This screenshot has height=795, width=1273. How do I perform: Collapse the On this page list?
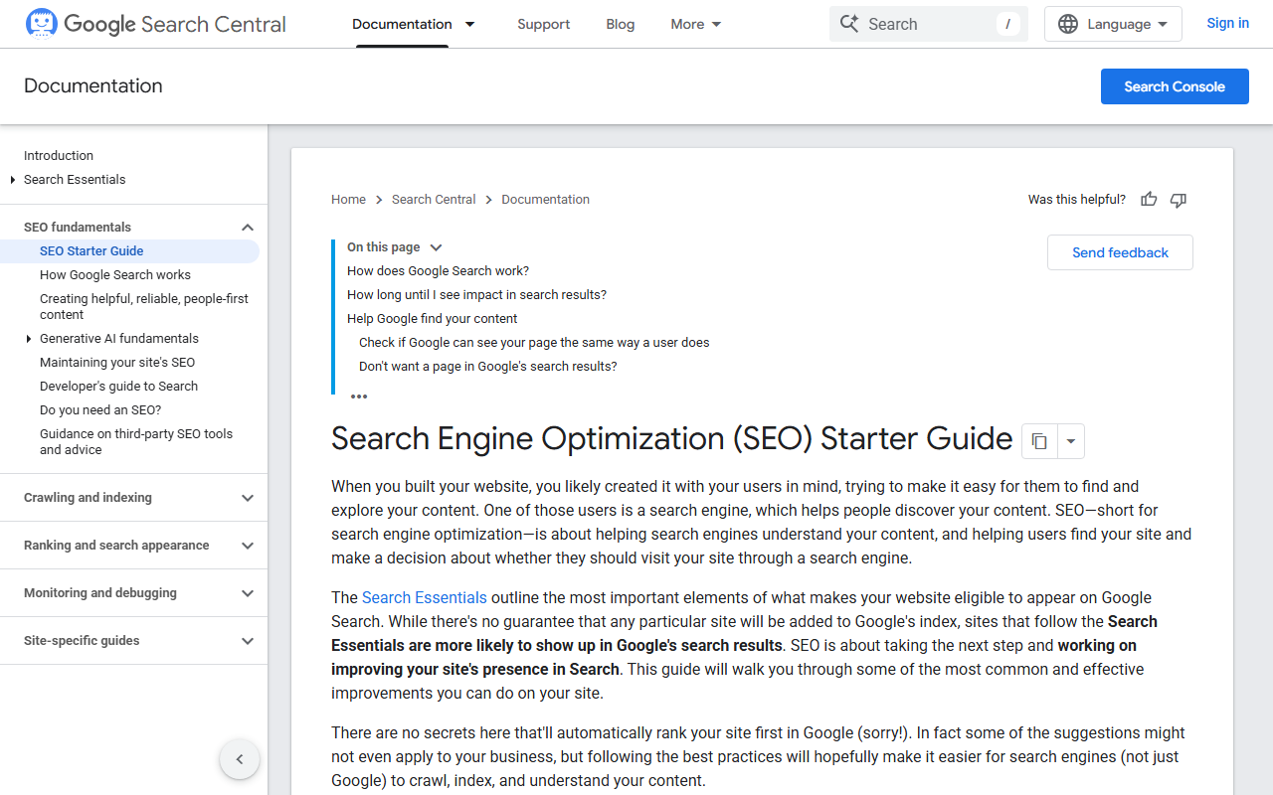[x=436, y=247]
